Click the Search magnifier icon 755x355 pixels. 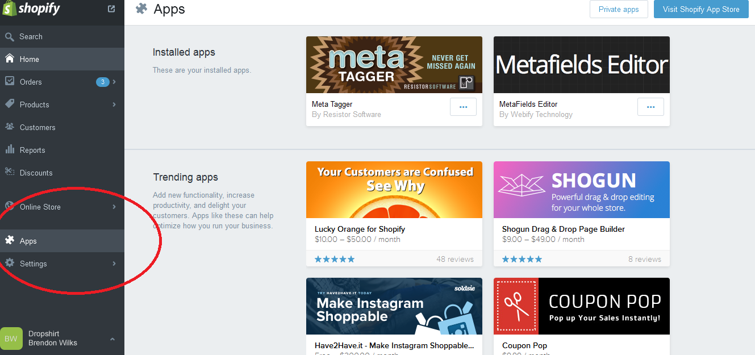(9, 36)
